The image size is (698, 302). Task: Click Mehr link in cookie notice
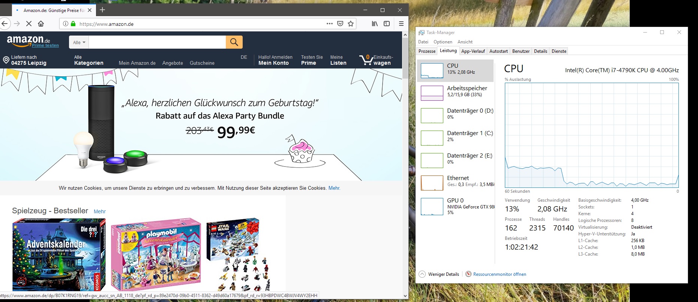334,188
